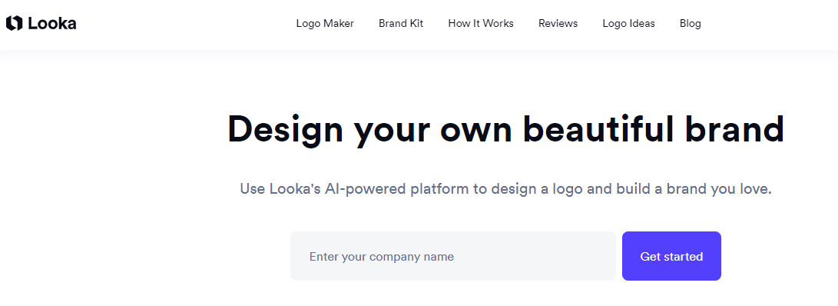The height and width of the screenshot is (306, 838).
Task: Visit the Blog link in the header
Action: (x=690, y=24)
